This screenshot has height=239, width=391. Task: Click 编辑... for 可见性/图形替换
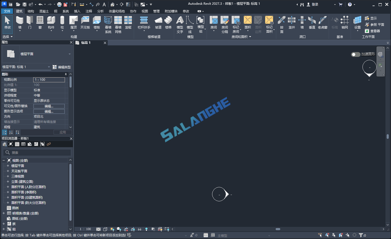pyautogui.click(x=49, y=106)
